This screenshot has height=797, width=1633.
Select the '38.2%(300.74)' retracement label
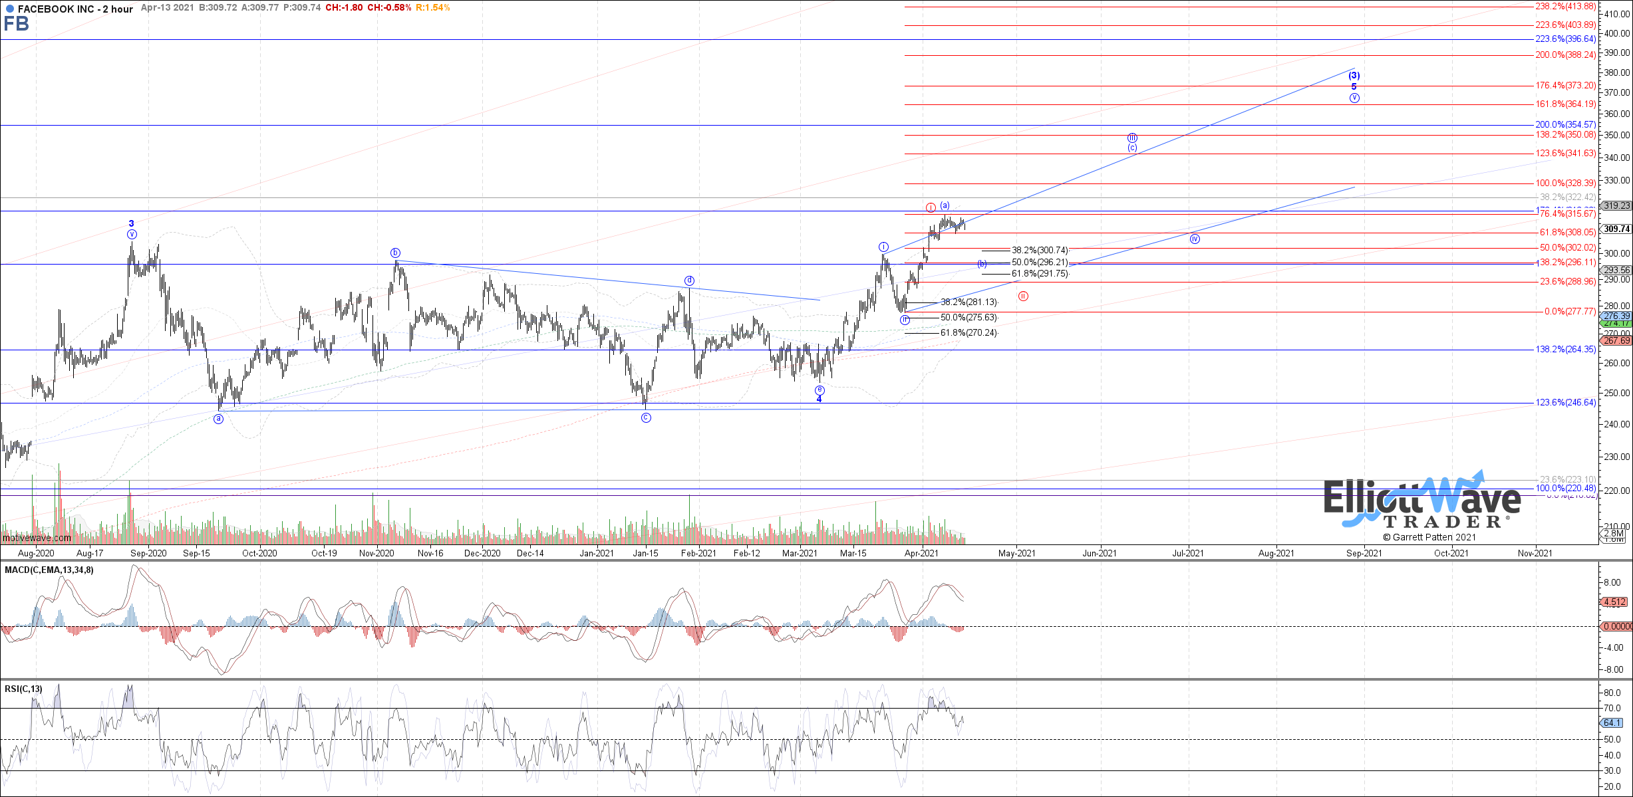(1040, 251)
